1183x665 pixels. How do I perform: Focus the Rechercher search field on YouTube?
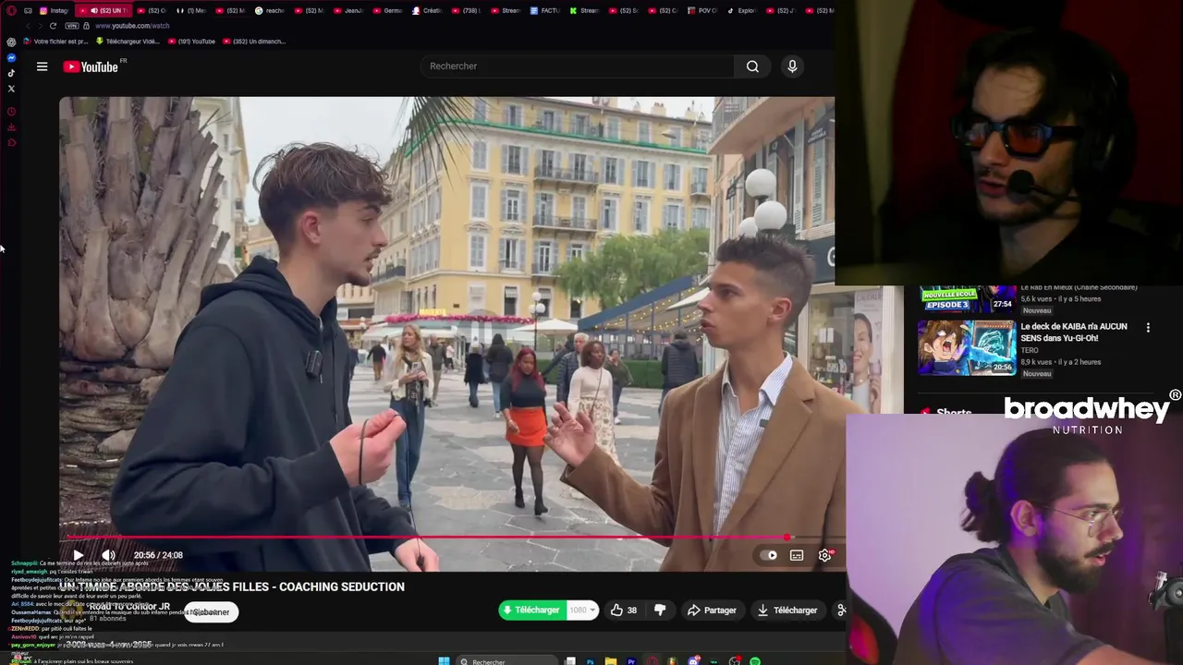pos(578,66)
